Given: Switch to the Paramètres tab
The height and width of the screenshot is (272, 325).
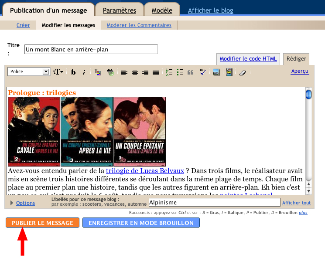Looking at the screenshot, I should [x=120, y=10].
